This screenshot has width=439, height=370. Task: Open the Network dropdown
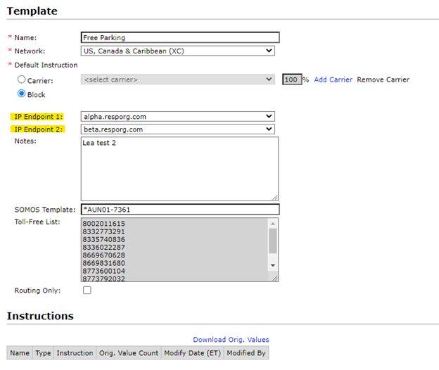[x=177, y=51]
